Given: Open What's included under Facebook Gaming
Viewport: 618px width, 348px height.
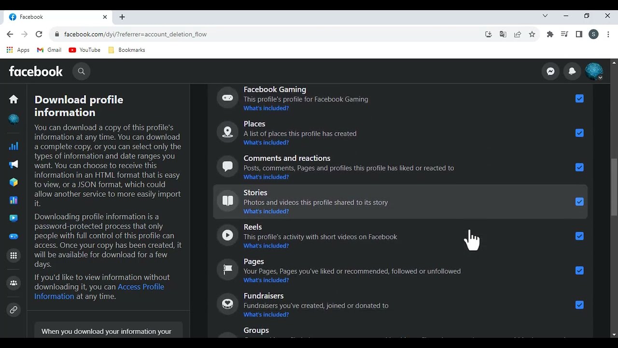Looking at the screenshot, I should click(x=266, y=108).
